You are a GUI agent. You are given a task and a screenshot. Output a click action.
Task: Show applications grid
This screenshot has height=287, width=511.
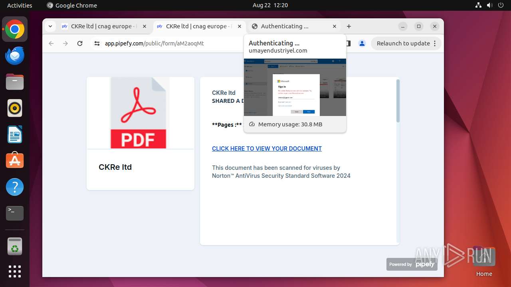click(15, 271)
